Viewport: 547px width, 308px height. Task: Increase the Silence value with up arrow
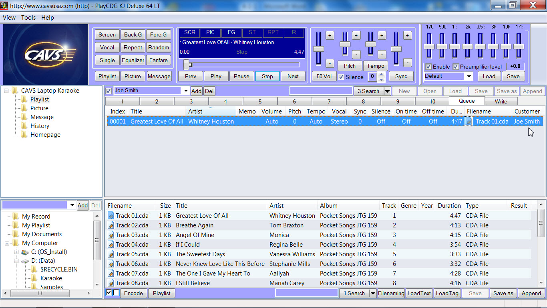pos(382,74)
